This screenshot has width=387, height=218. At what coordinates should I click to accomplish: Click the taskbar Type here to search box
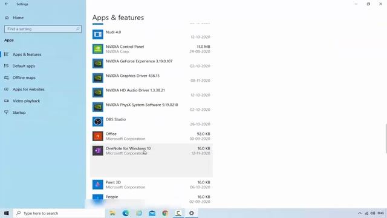click(x=59, y=213)
